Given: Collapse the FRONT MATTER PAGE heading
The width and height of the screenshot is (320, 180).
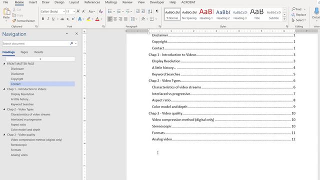Looking at the screenshot, I should click(x=4, y=63).
